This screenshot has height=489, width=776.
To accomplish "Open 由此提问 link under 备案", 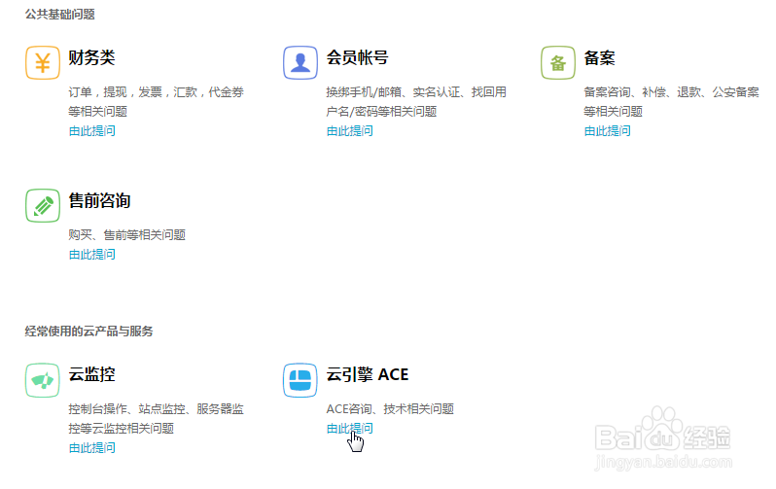I will 608,131.
